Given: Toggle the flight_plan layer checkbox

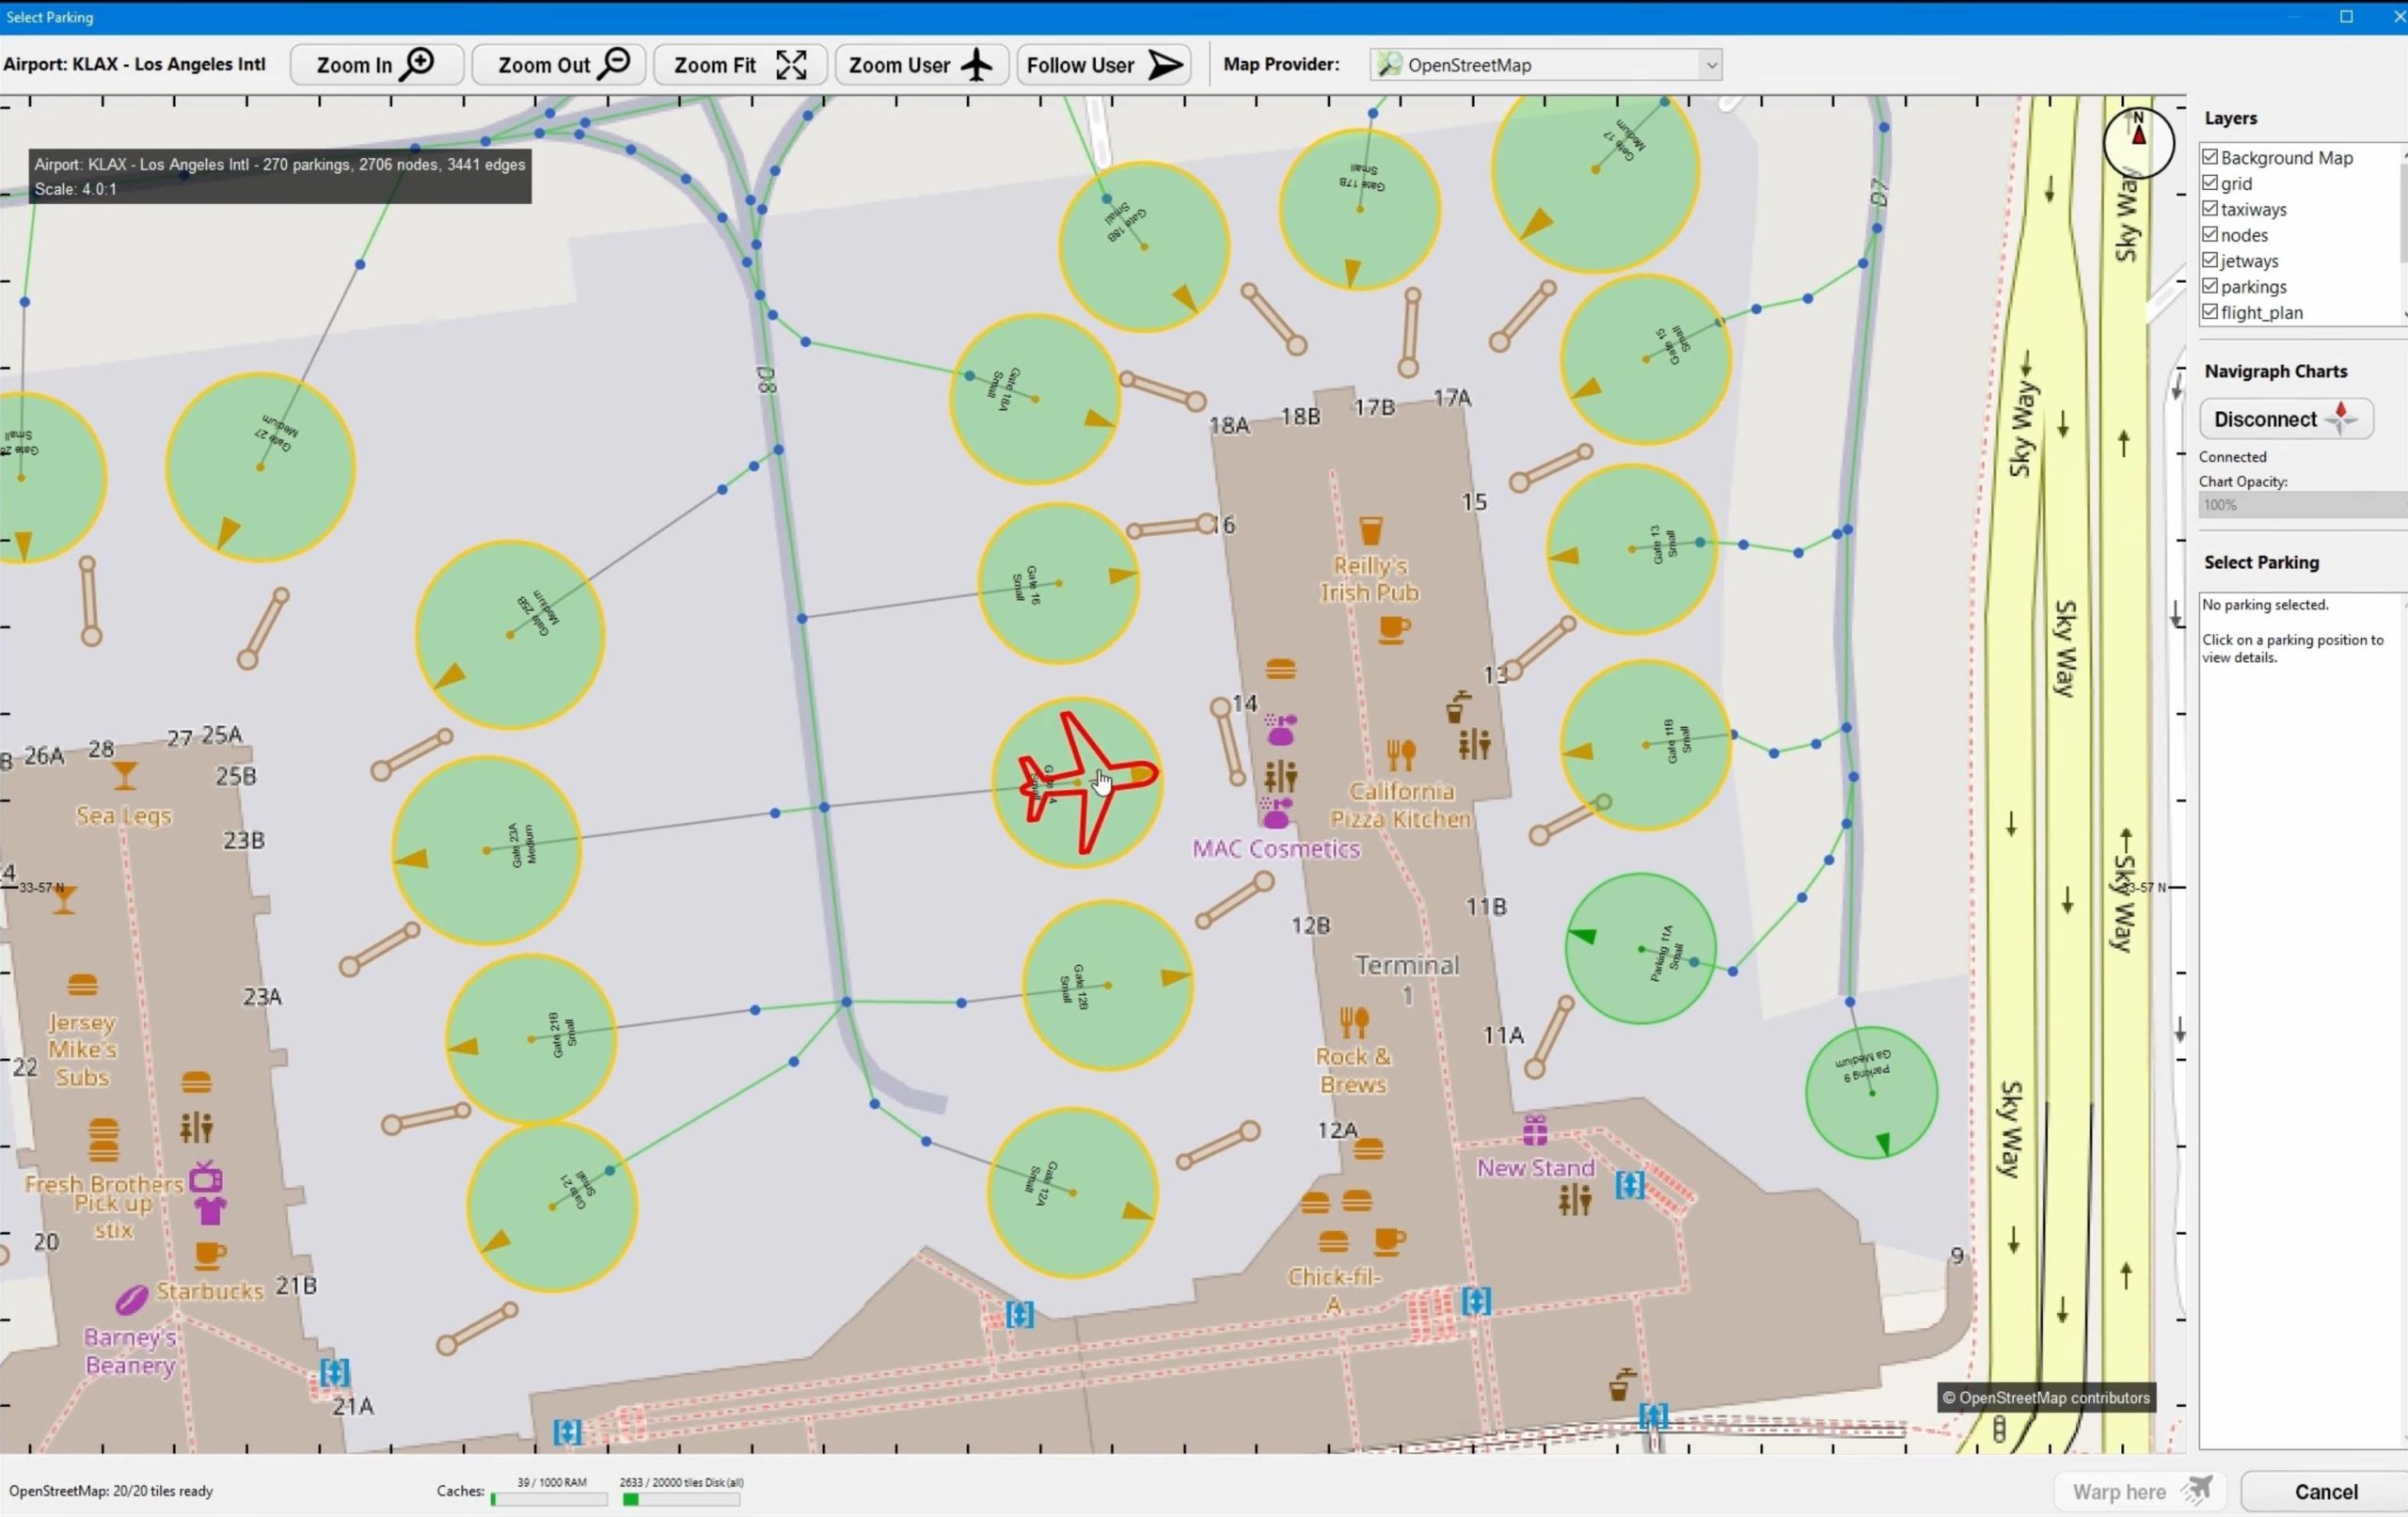Looking at the screenshot, I should [2210, 312].
